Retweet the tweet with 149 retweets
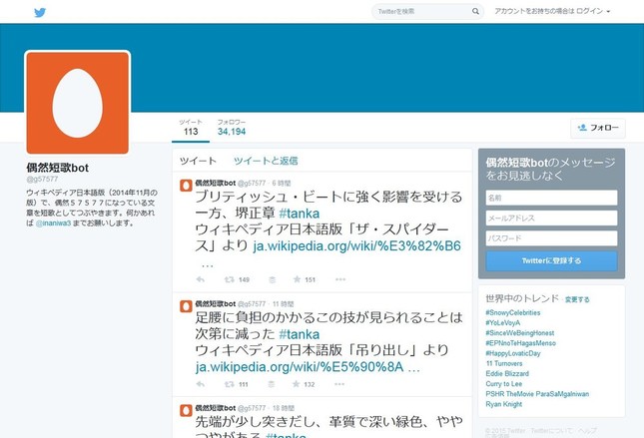This screenshot has width=644, height=438. 229,279
